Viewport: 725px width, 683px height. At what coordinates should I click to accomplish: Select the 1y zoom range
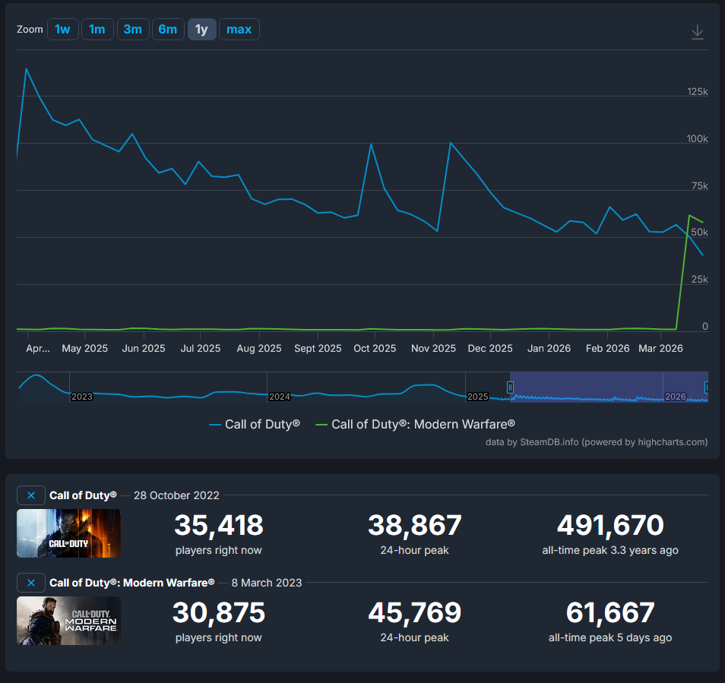click(201, 30)
